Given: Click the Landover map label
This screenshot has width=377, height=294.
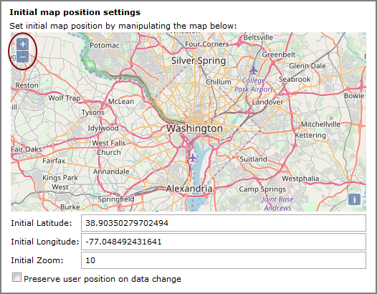Looking at the screenshot, I should tap(267, 103).
